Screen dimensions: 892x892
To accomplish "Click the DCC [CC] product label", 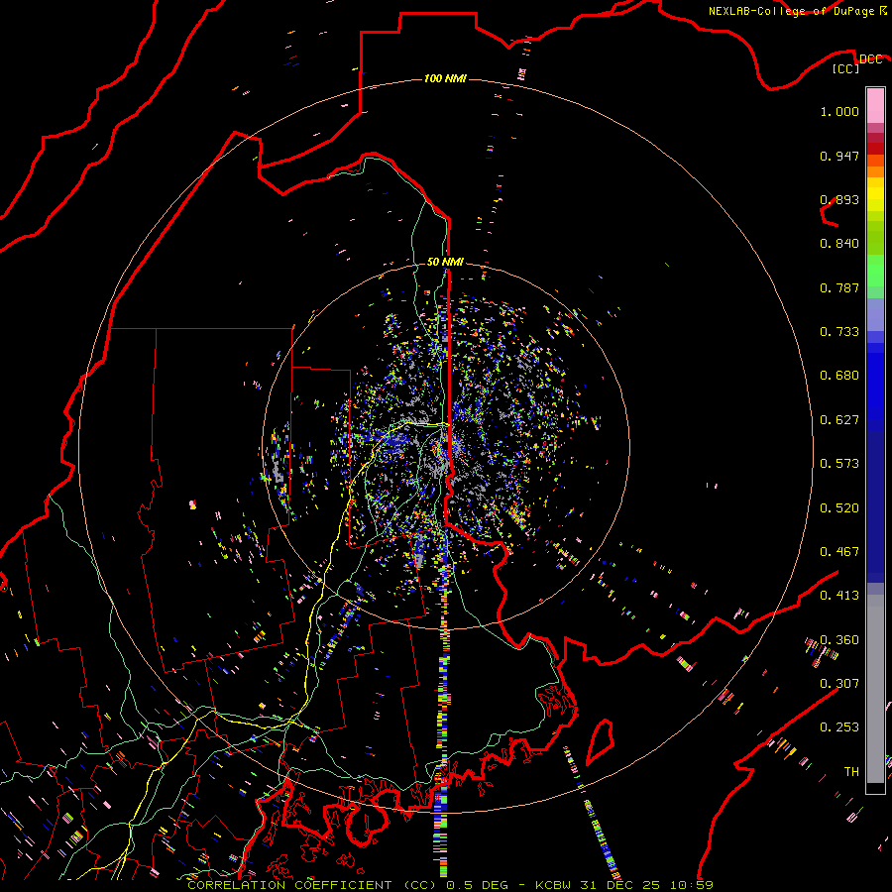I will [856, 63].
